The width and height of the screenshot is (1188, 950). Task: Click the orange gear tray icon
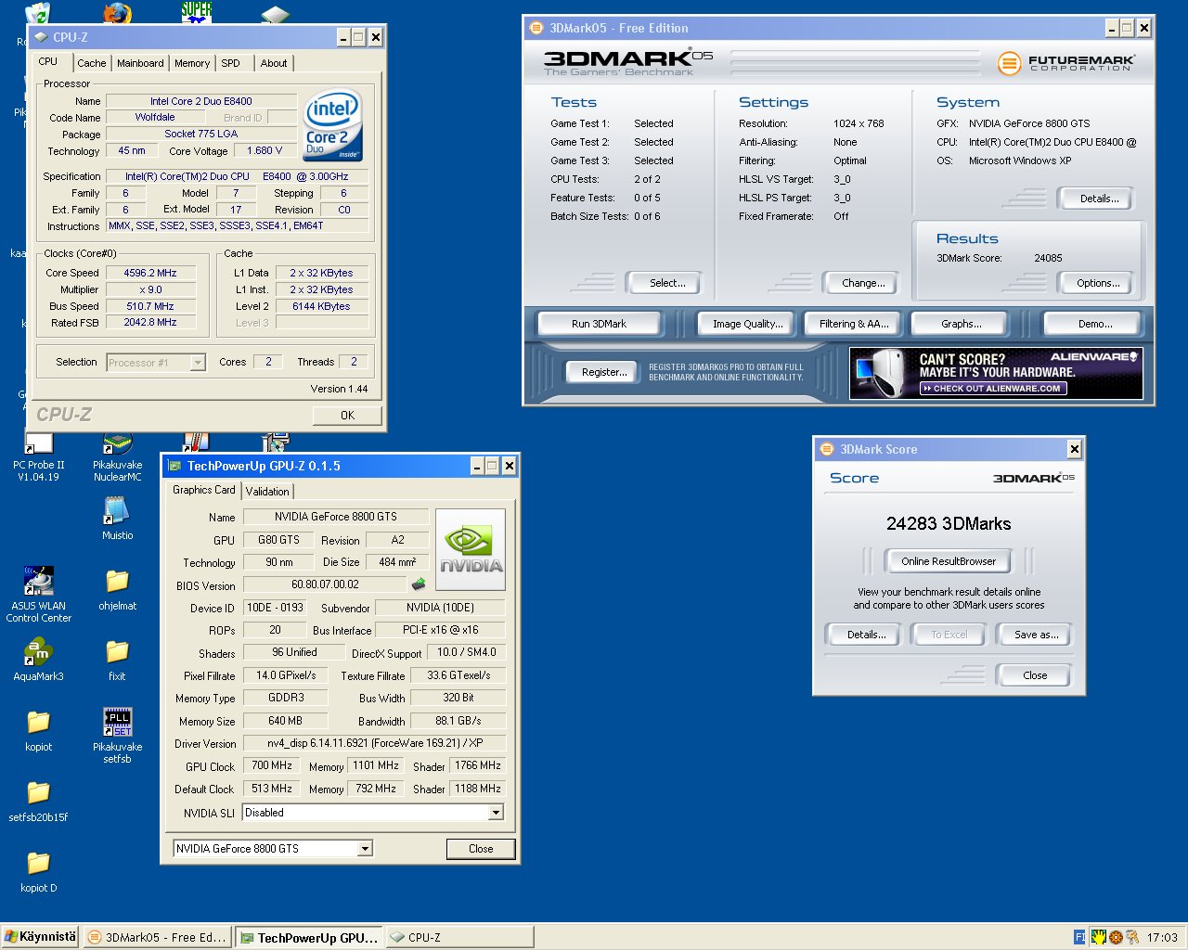1116,937
